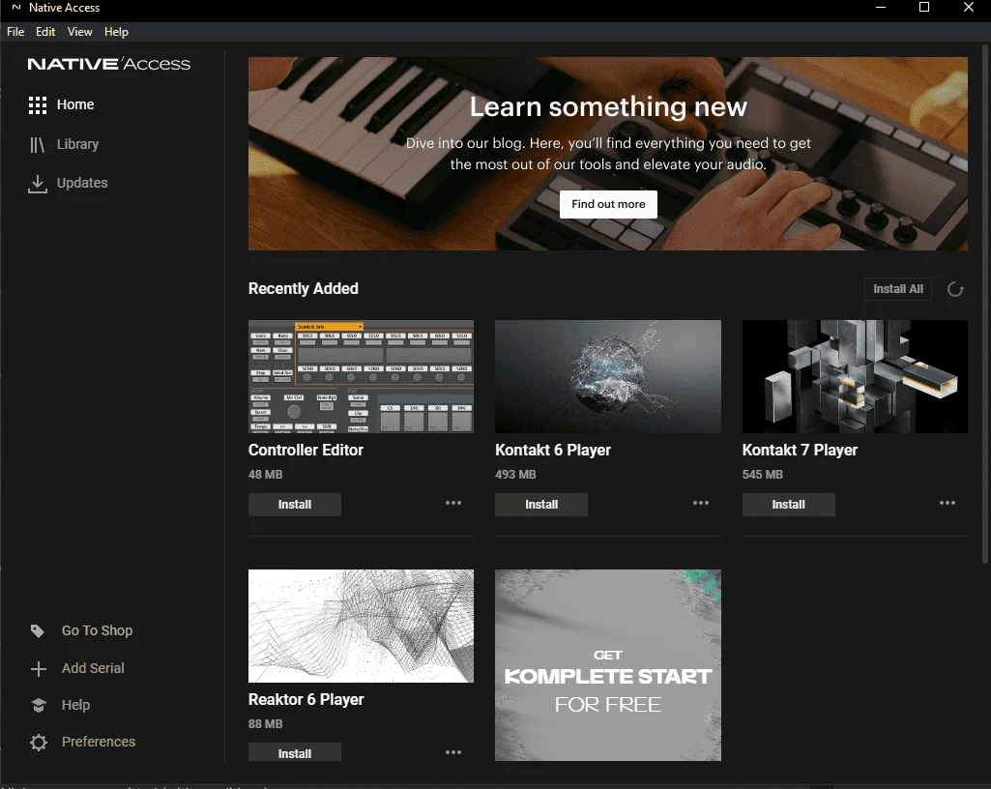Click the Kontakt 6 Player title text

point(553,451)
